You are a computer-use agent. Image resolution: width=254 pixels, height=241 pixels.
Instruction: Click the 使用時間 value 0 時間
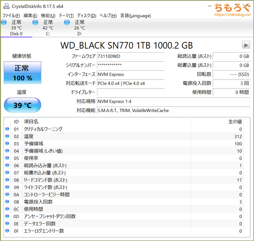click(232, 93)
